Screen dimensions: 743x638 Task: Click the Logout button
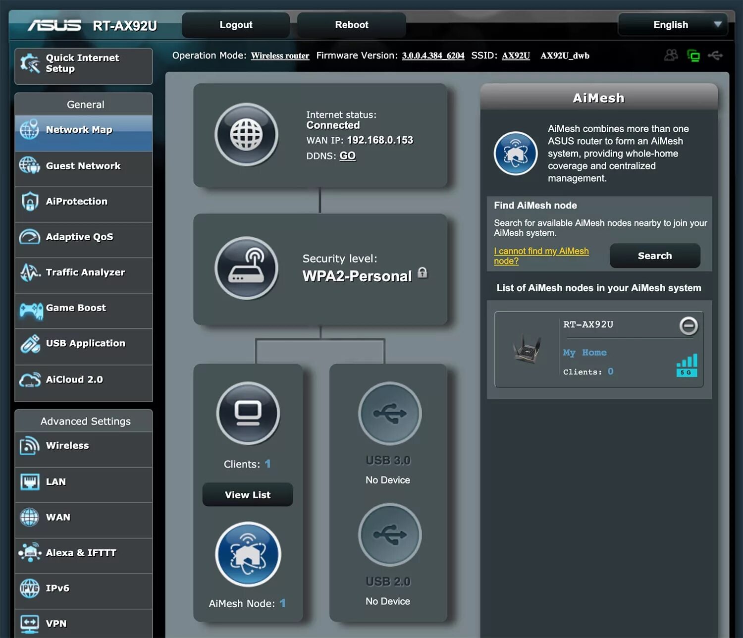(x=236, y=25)
